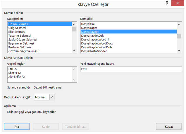Select Ekle Sekmesi category

40,32
